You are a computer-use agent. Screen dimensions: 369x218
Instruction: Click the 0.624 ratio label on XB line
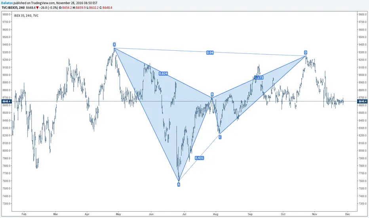[163, 74]
